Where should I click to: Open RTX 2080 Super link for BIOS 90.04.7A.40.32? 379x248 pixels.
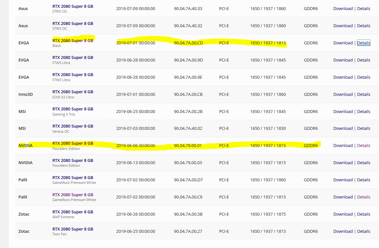tap(73, 24)
